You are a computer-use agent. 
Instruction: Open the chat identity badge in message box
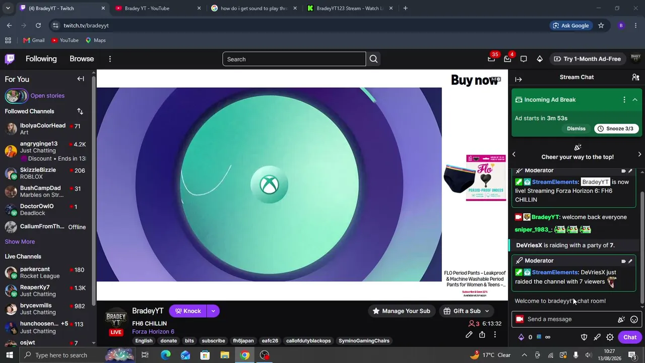coord(520,319)
